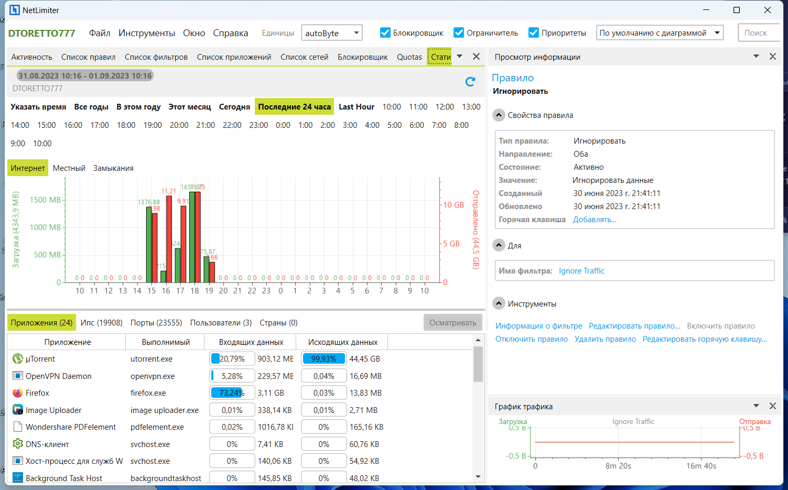Select the Все годы time range
The height and width of the screenshot is (490, 788).
point(91,106)
